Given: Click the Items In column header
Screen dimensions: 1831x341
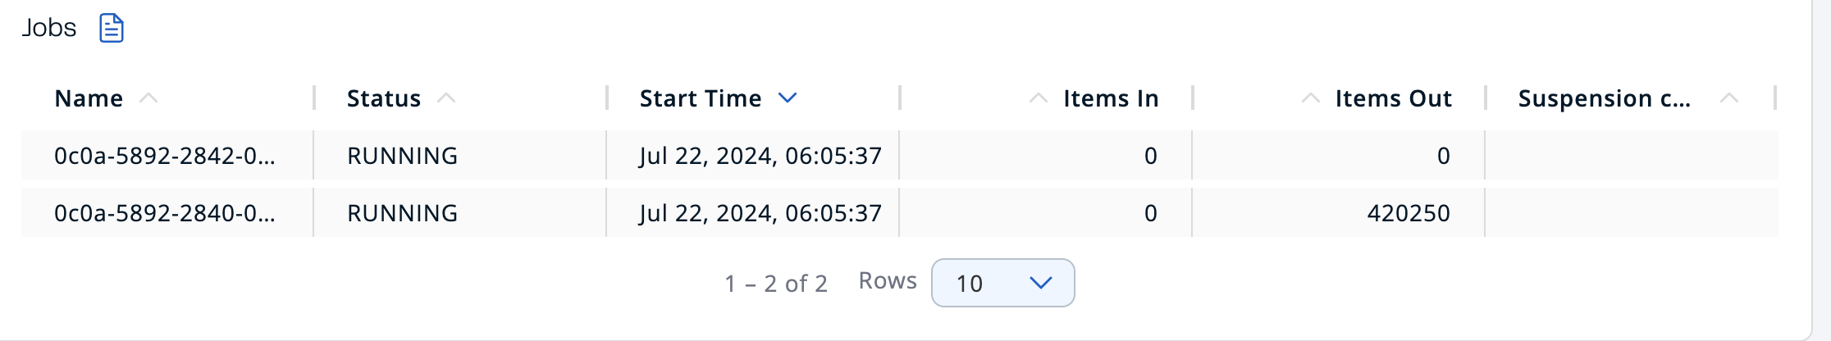Looking at the screenshot, I should pyautogui.click(x=1111, y=98).
